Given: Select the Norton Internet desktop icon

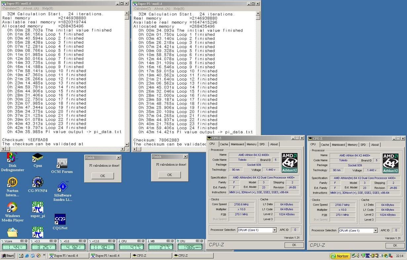Looking at the screenshot, I should tap(13, 187).
